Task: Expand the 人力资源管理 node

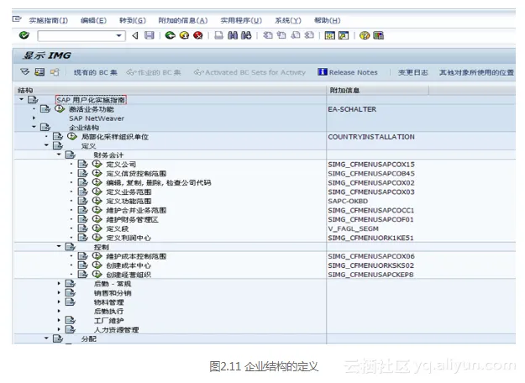Action: tap(59, 329)
